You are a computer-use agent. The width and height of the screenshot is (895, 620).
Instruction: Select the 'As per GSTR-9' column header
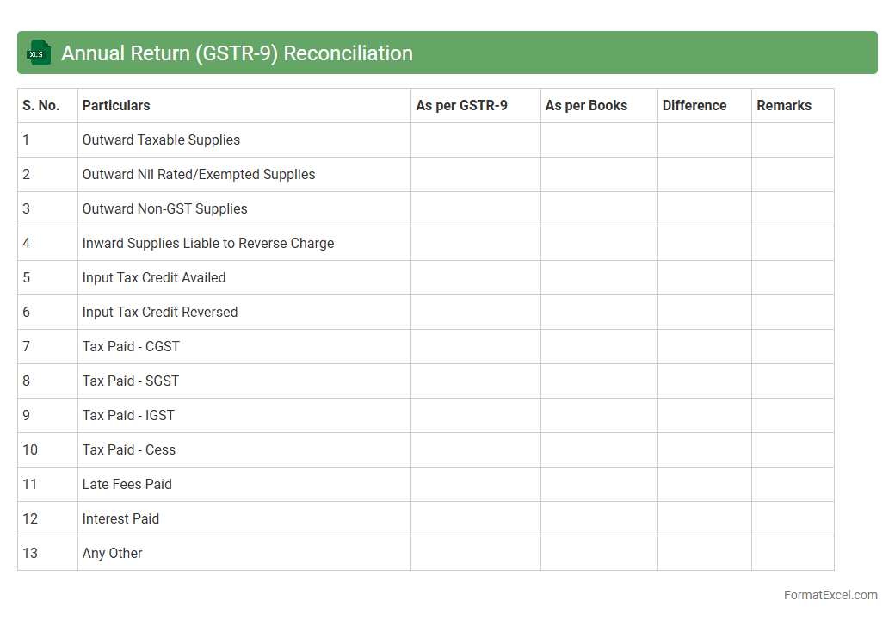pyautogui.click(x=461, y=106)
